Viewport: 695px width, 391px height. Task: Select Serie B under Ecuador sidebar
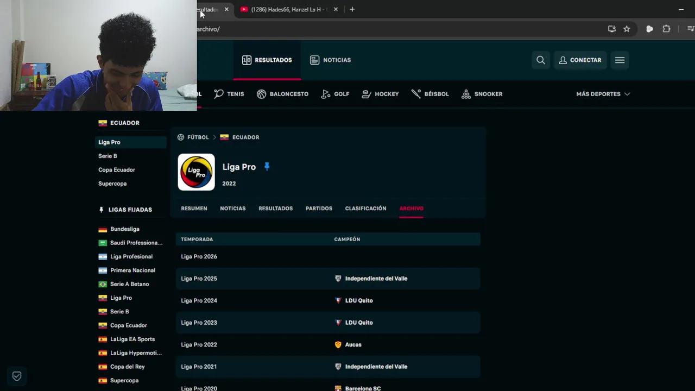108,156
